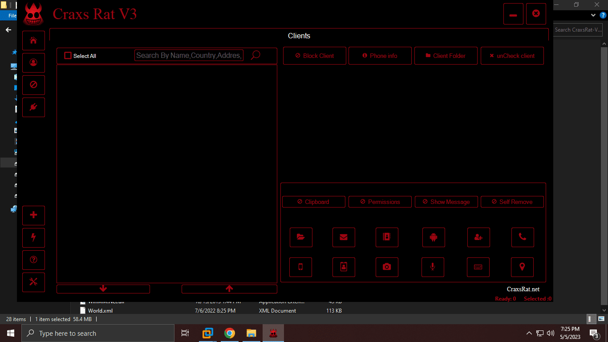The width and height of the screenshot is (608, 342).
Task: Click the Block Client button
Action: 315,56
